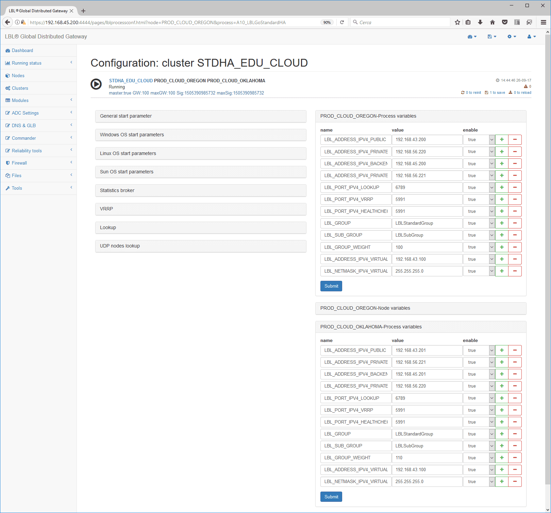Click Firefox home toolbar icon
The width and height of the screenshot is (551, 513).
pyautogui.click(x=492, y=22)
